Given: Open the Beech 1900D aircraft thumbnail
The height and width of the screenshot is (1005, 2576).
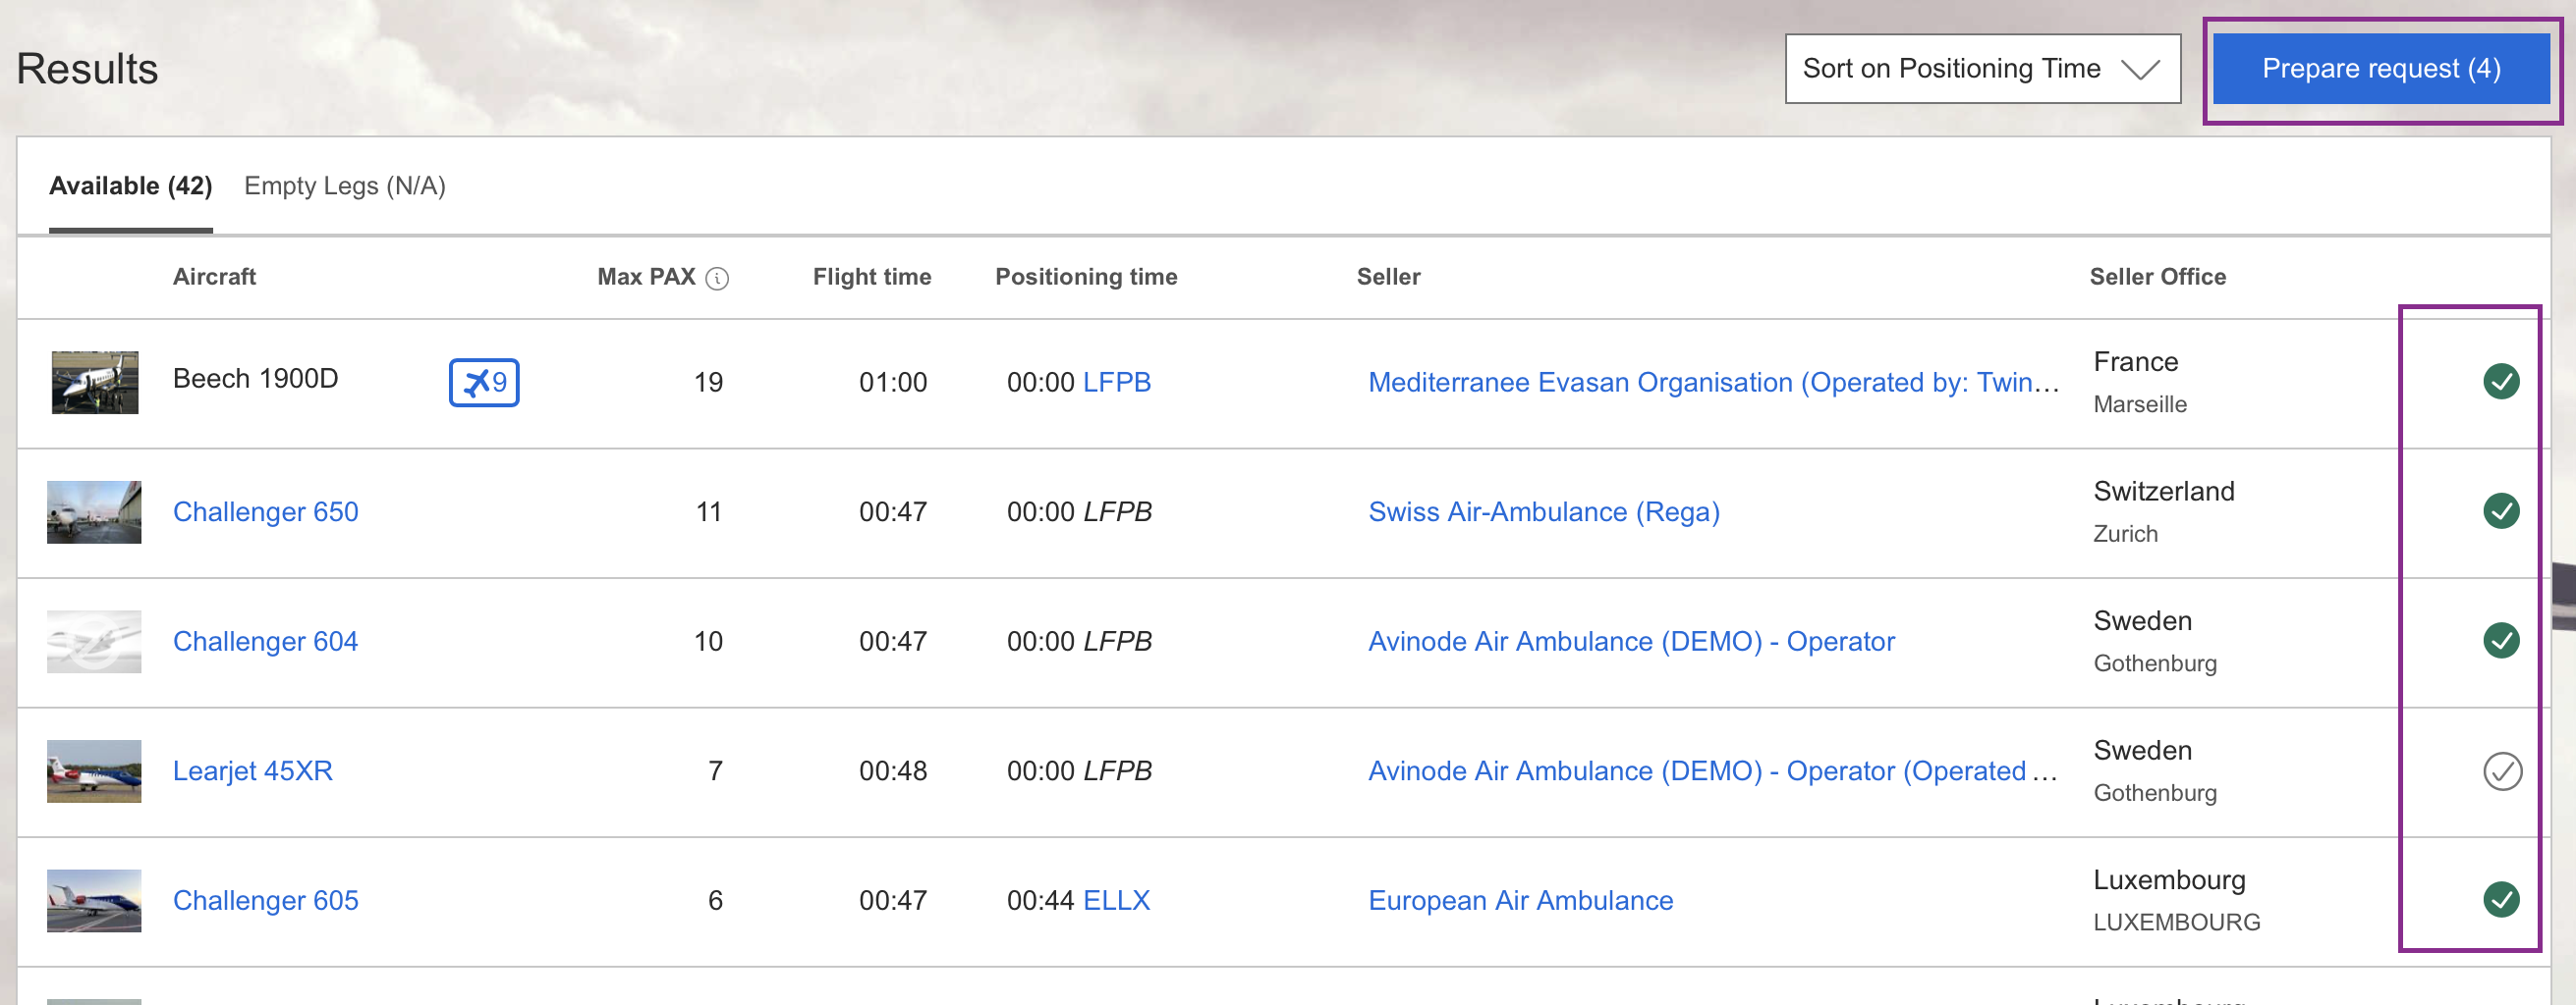Looking at the screenshot, I should [95, 383].
